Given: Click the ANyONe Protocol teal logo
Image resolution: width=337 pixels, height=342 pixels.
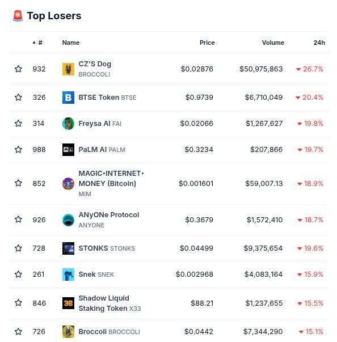Looking at the screenshot, I should click(68, 220).
